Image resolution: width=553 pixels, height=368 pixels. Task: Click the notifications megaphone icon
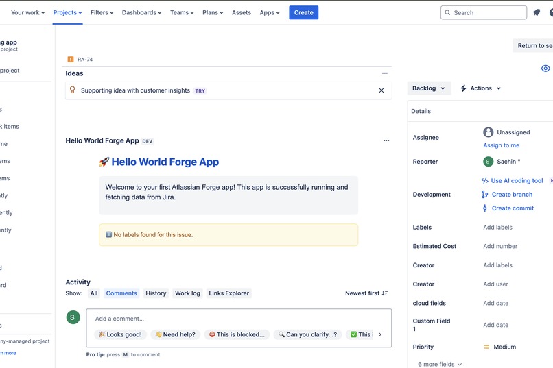(537, 12)
